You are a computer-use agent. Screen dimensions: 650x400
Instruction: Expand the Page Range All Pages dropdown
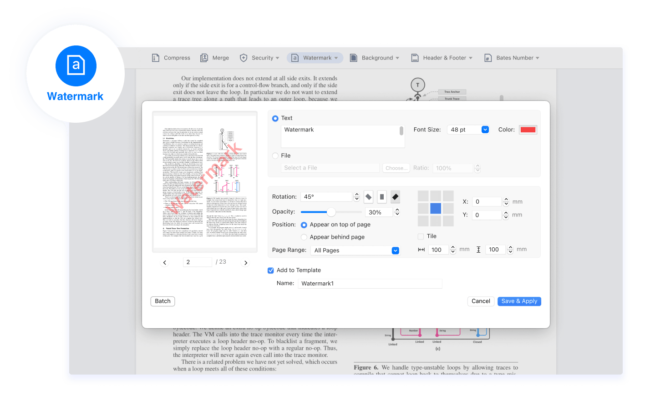(395, 250)
